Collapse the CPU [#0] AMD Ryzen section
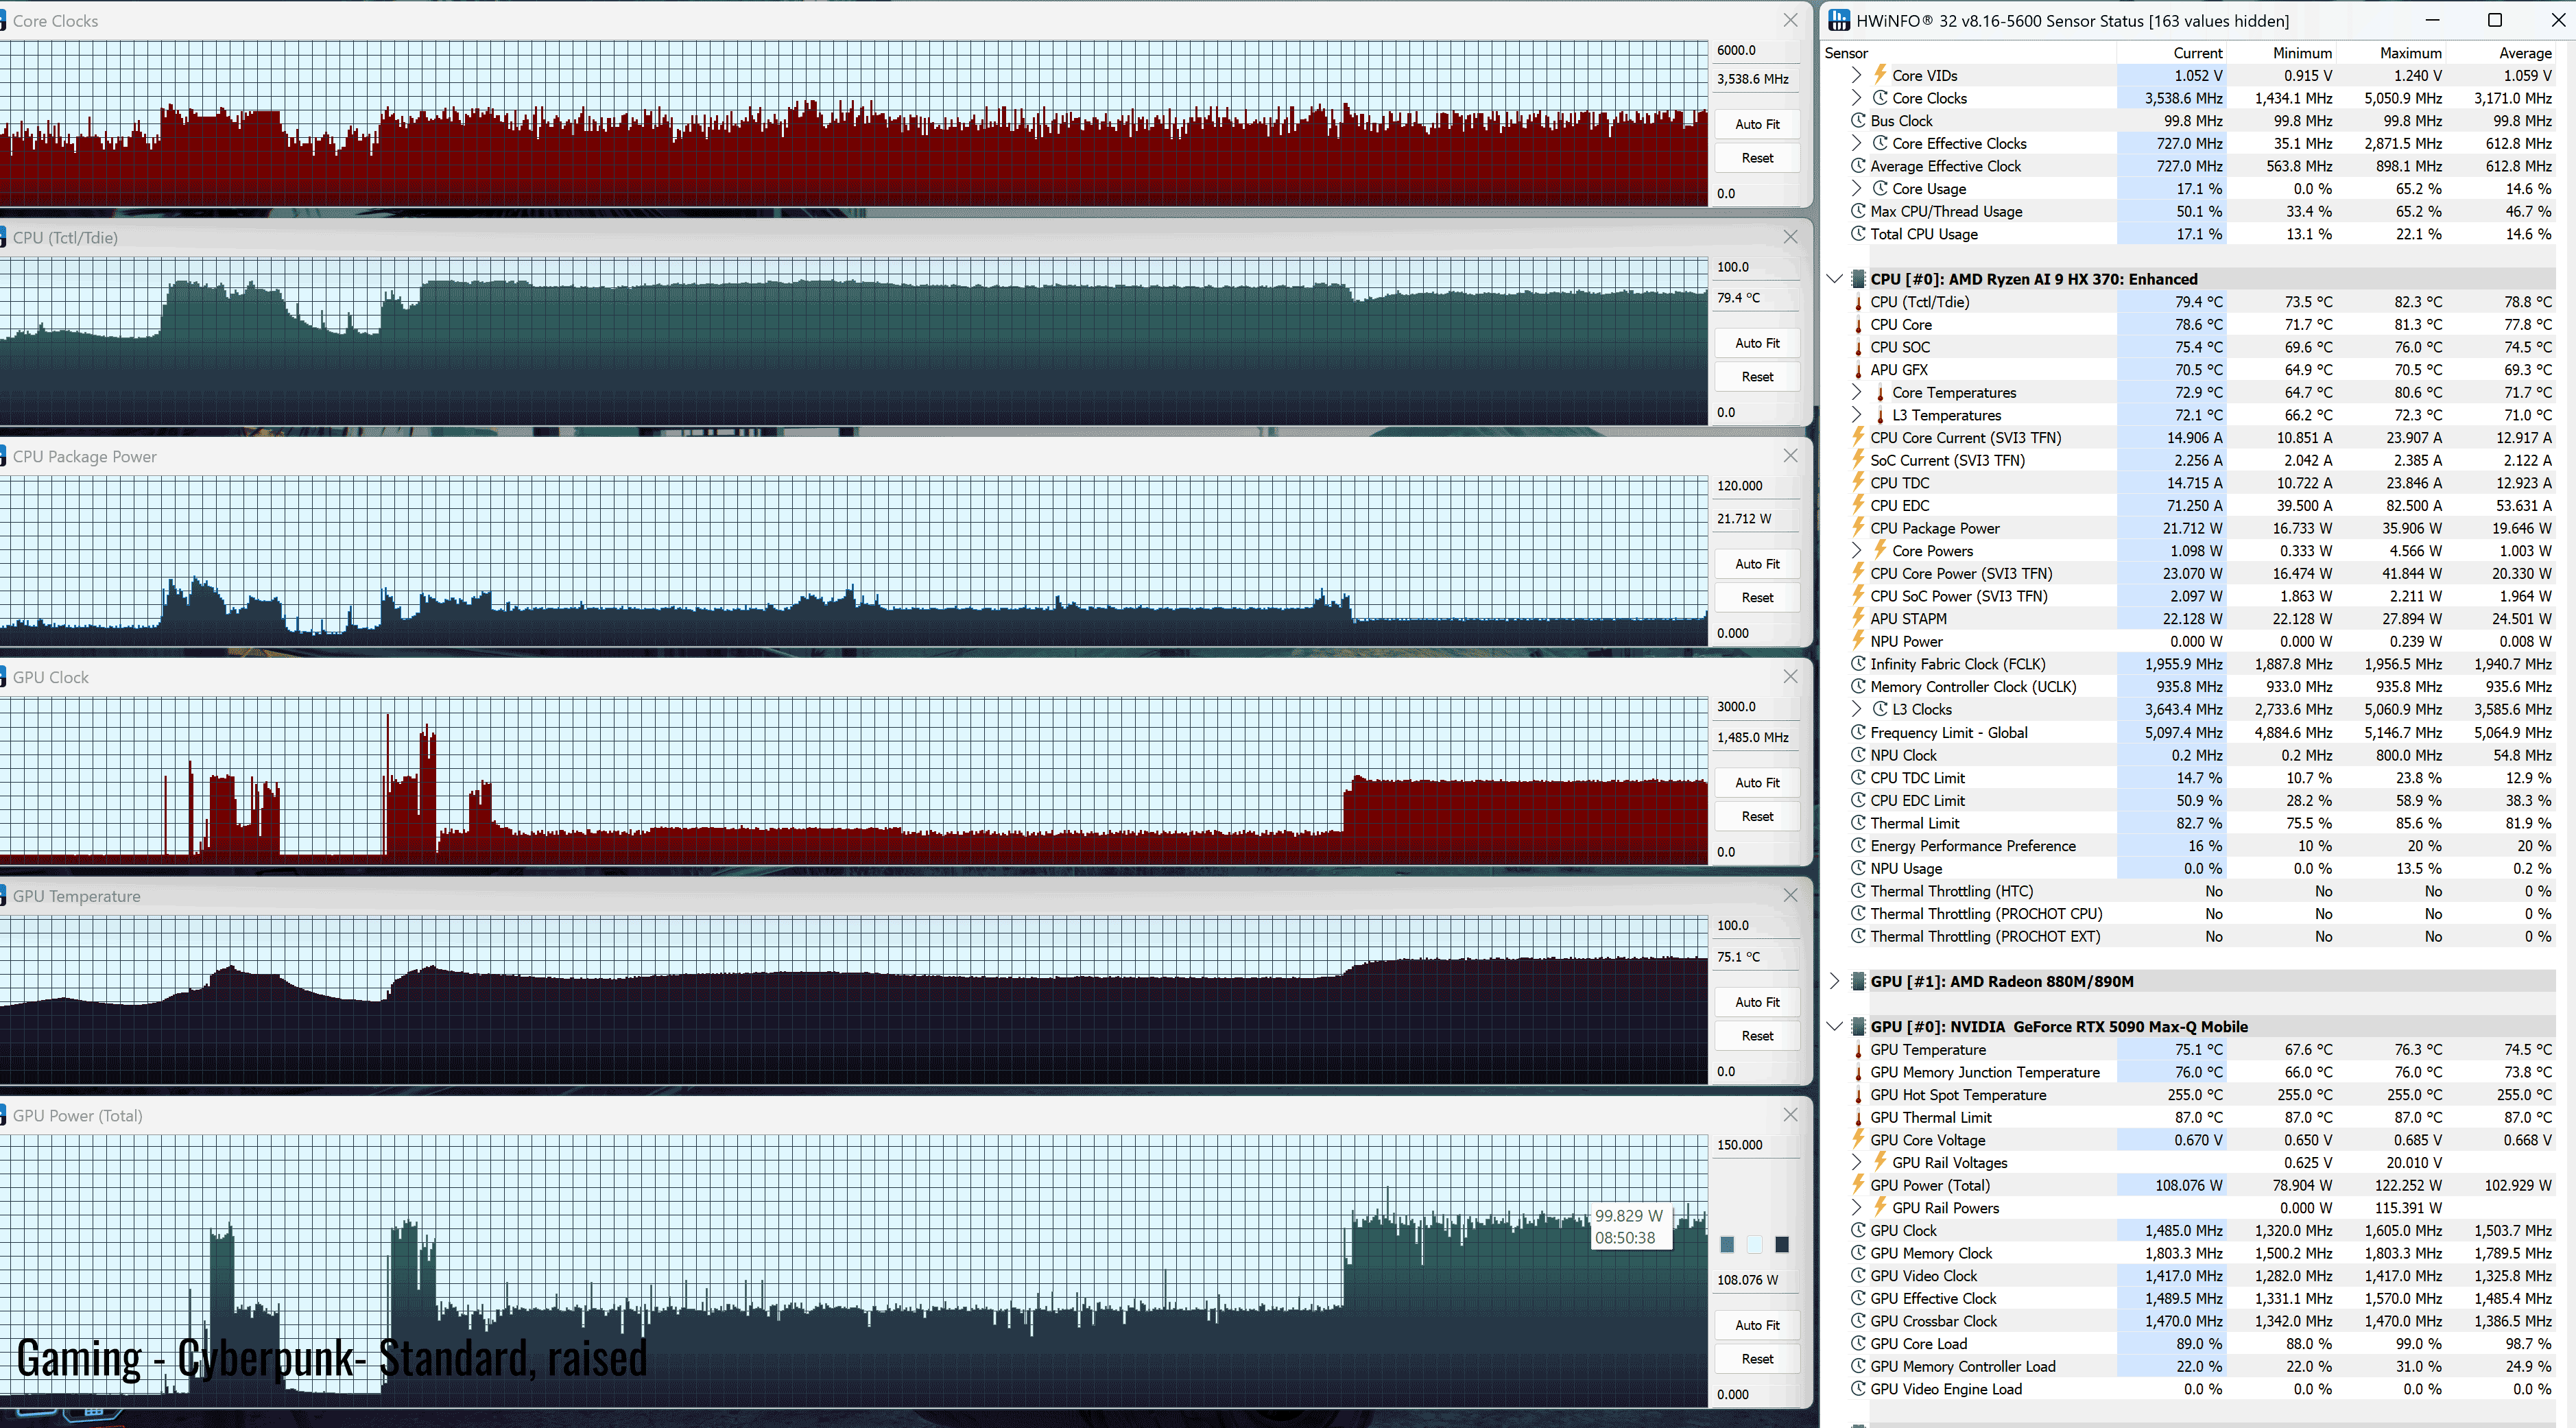2576x1428 pixels. [1834, 279]
